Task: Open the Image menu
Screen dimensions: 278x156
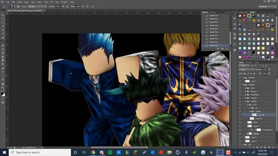Action: point(20,2)
